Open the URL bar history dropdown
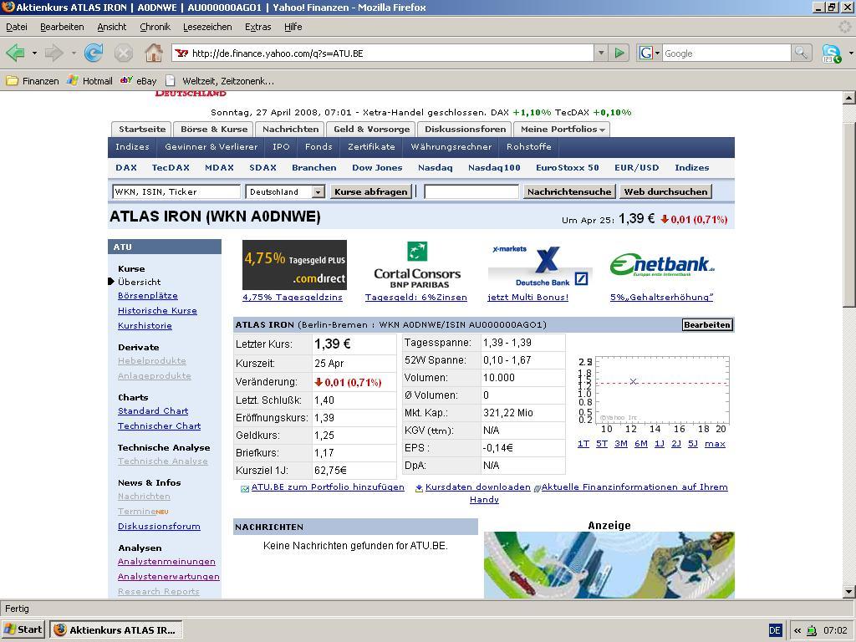The height and width of the screenshot is (642, 856). point(600,53)
